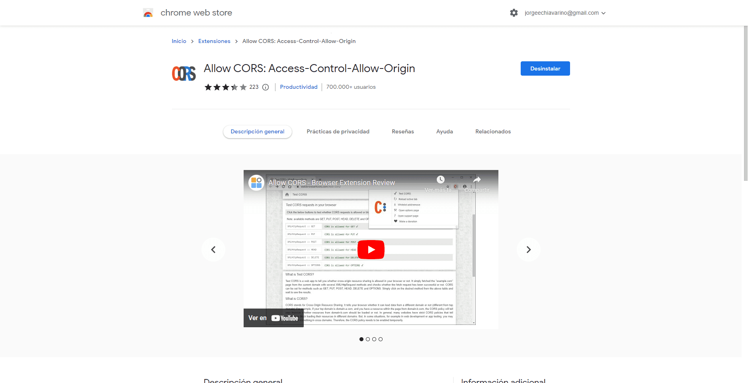Screen dimensions: 748x383
Task: Advance to the next carousel slide arrow
Action: (x=529, y=250)
